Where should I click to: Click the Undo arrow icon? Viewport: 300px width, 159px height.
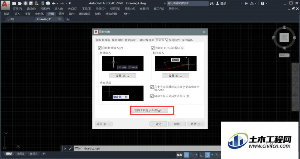(54, 3)
